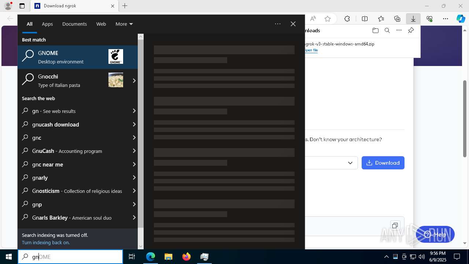469x264 pixels.
Task: Open Extensions puzzle icon
Action: coord(347,19)
